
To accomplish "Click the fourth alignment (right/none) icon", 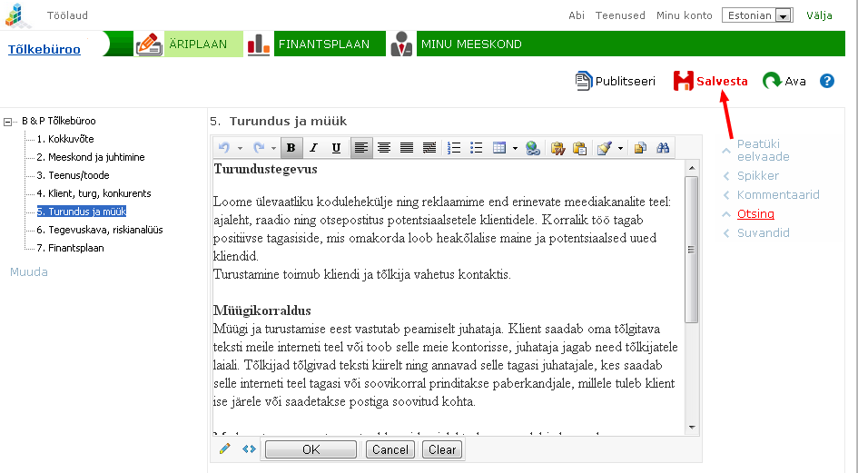I will tap(429, 148).
